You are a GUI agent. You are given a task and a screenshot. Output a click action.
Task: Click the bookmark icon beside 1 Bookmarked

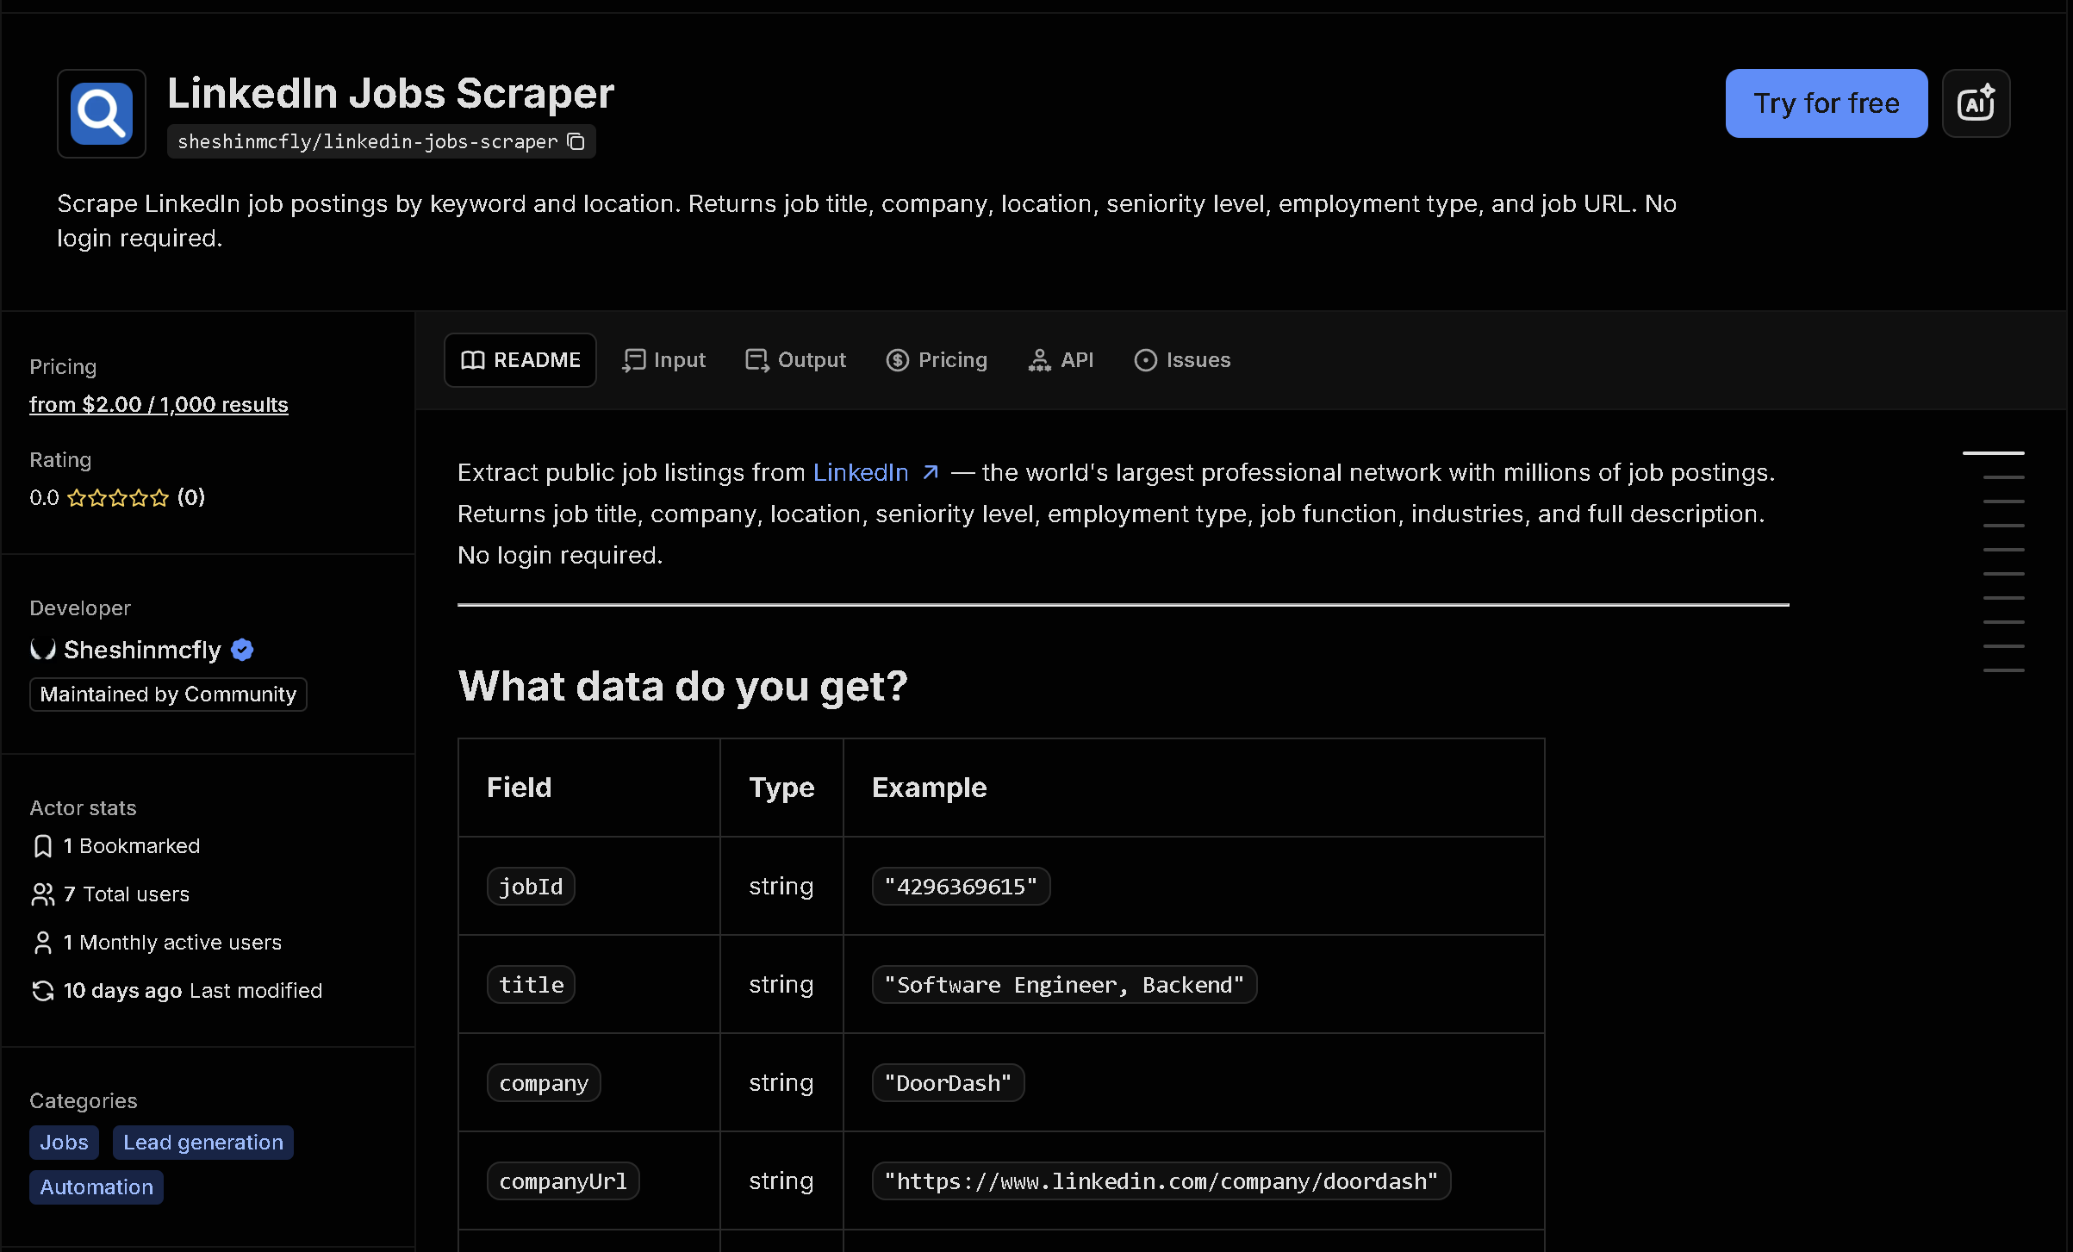tap(42, 846)
